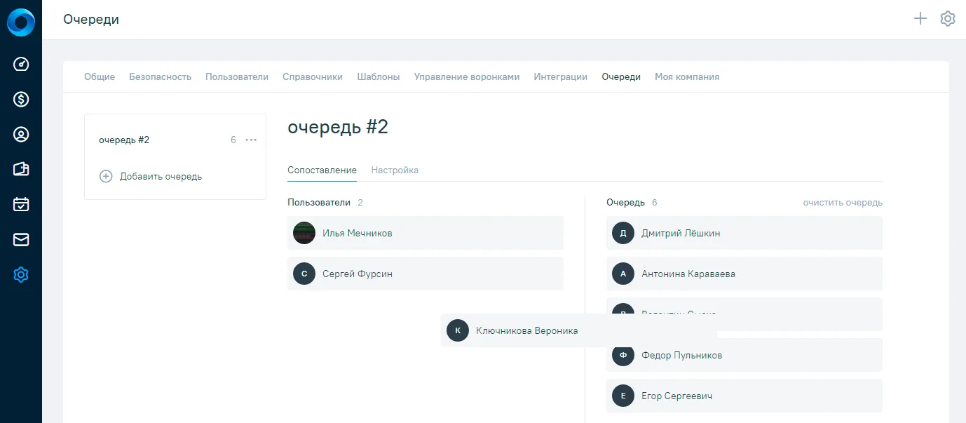Click the blue settings gear in sidebar
The height and width of the screenshot is (423, 966).
(21, 275)
